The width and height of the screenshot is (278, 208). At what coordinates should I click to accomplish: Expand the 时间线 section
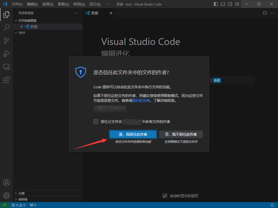point(23,199)
